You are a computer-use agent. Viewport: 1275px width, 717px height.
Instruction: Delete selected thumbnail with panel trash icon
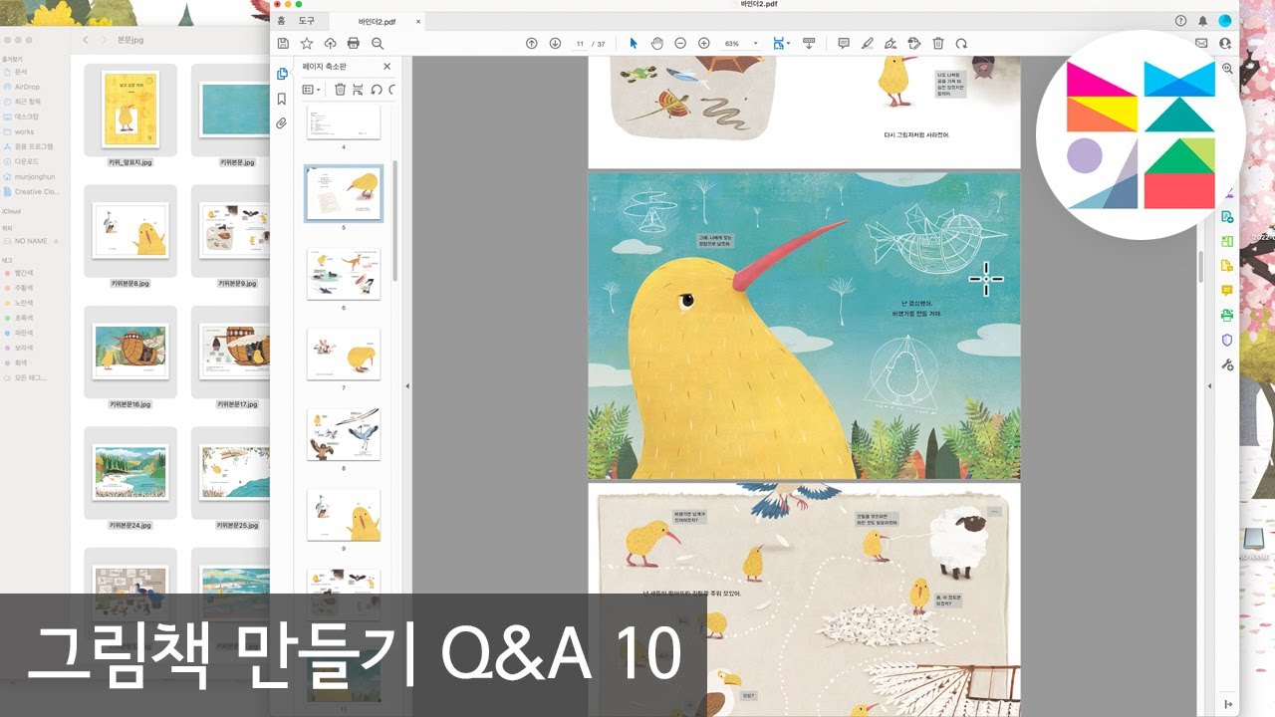(x=340, y=90)
